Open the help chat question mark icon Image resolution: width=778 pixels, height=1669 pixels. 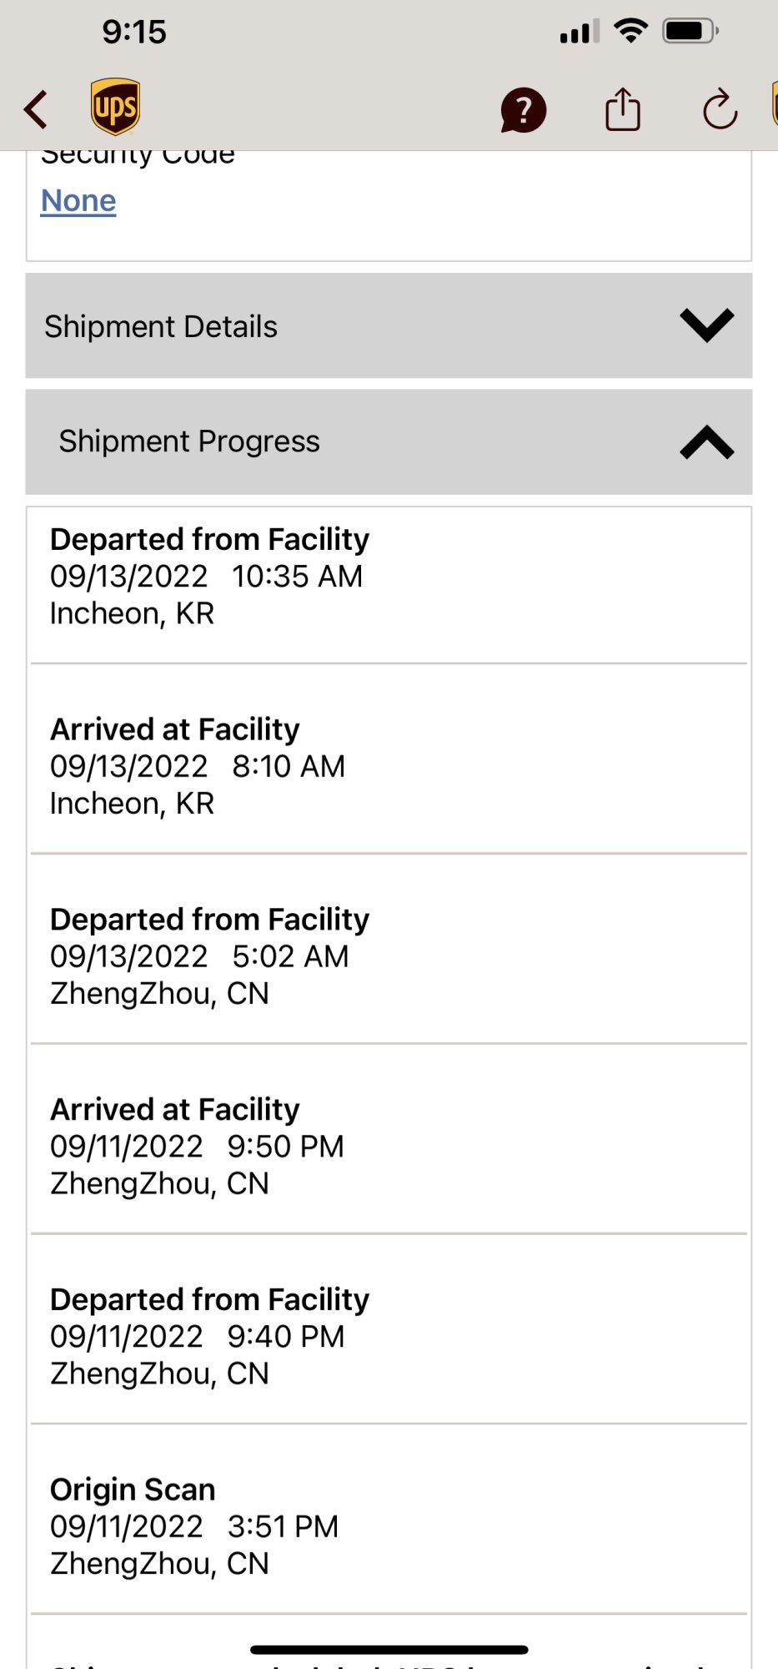tap(523, 110)
